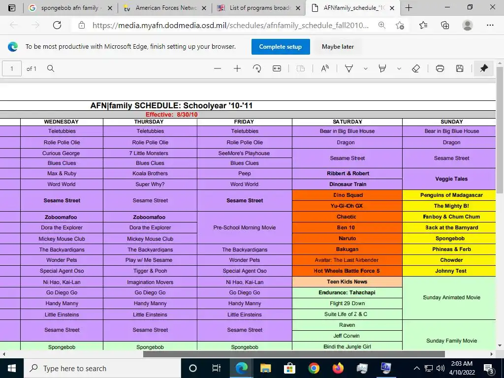Open File Explorer from the taskbar

click(x=265, y=368)
